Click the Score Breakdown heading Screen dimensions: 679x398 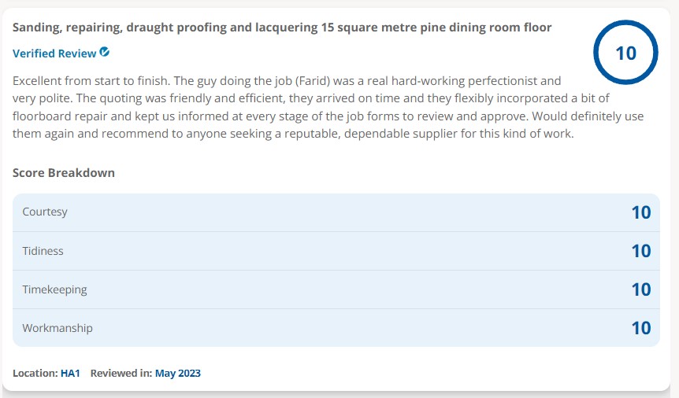[x=64, y=172]
